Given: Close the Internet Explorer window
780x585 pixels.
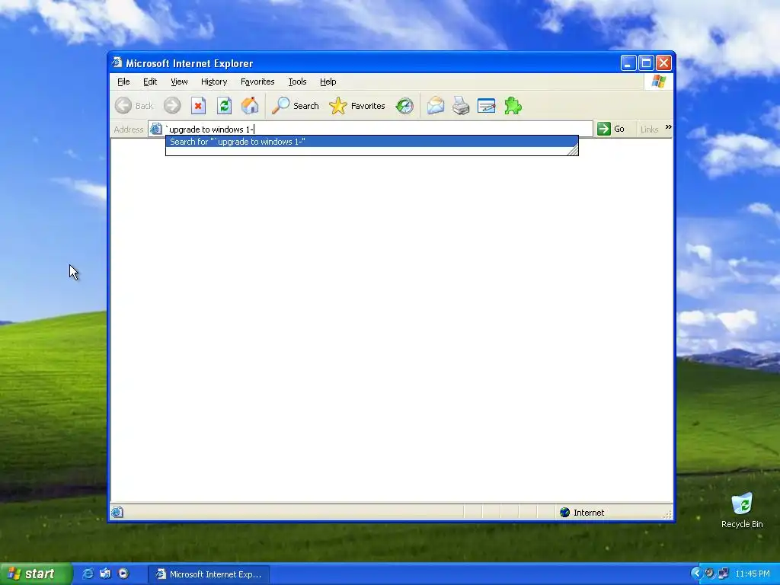Looking at the screenshot, I should [x=663, y=63].
